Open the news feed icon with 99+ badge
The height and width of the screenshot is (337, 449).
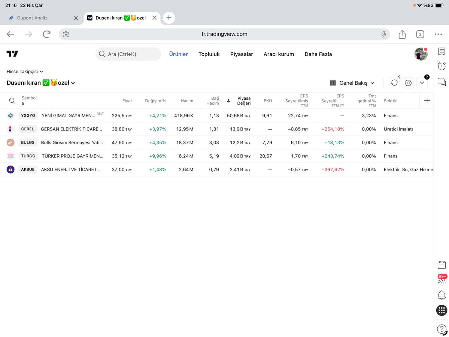click(442, 279)
